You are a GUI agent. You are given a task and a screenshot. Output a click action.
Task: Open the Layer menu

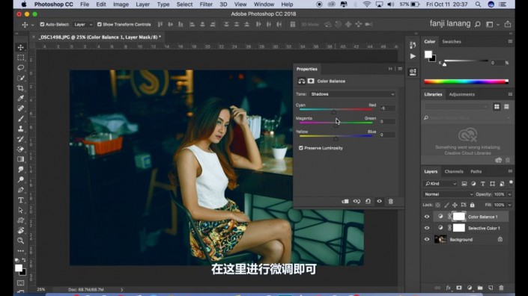pos(142,4)
